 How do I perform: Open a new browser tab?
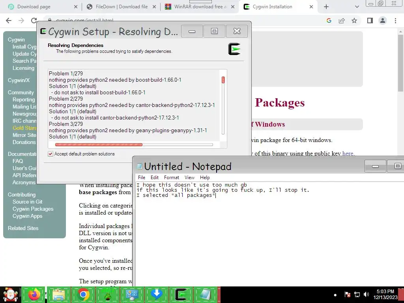click(x=326, y=7)
